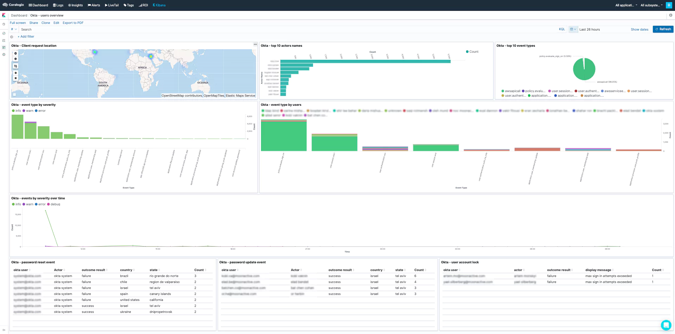Click the help icon beside breadcrumb bar

[670, 15]
